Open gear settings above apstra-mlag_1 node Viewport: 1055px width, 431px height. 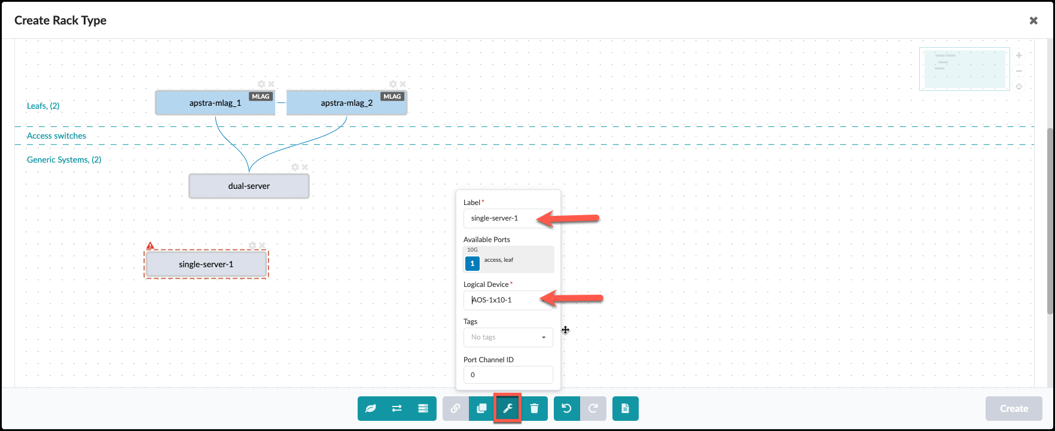[x=261, y=84]
